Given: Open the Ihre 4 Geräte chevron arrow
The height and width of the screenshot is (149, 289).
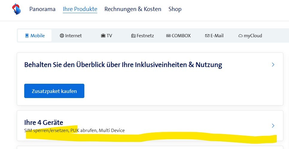Looking at the screenshot, I should 273,126.
